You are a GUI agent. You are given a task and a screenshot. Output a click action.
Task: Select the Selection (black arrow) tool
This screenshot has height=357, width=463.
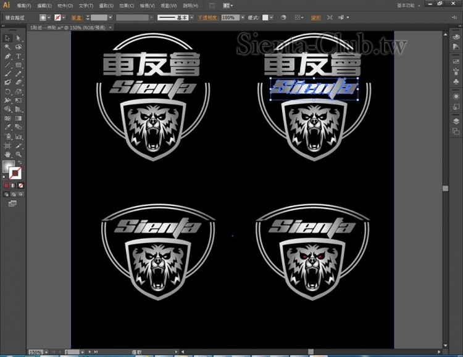tap(7, 38)
